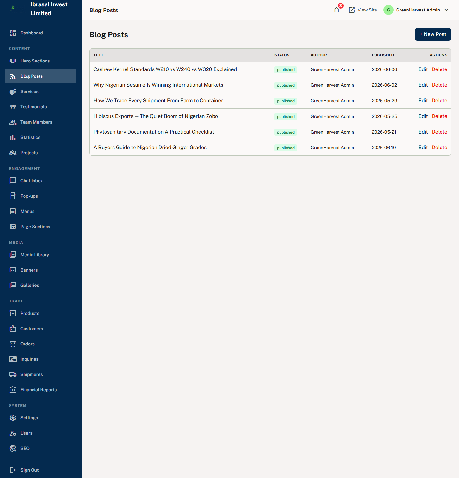Click title 'A Buyers Guide to Nigerian Dried Ginger Grades'
The image size is (459, 478).
150,148
